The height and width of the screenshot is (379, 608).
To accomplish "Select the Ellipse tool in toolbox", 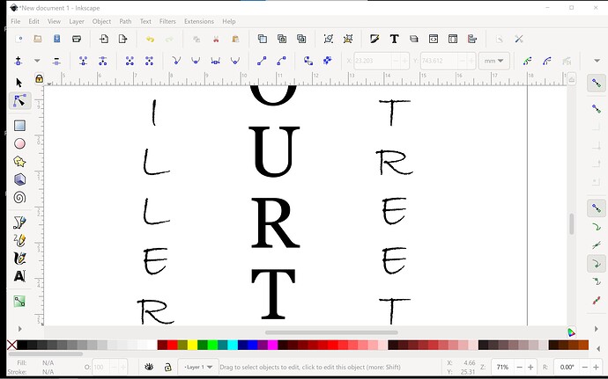I will (19, 143).
